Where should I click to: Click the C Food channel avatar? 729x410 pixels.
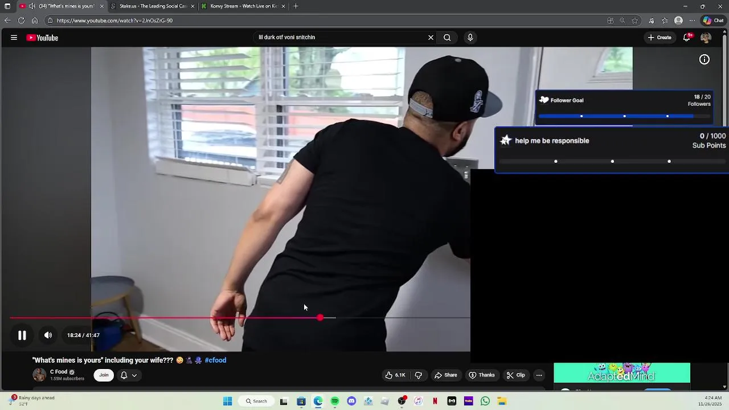(x=39, y=375)
